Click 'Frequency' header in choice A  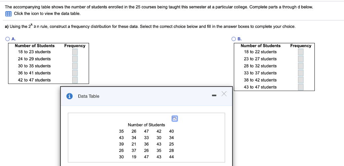75,46
